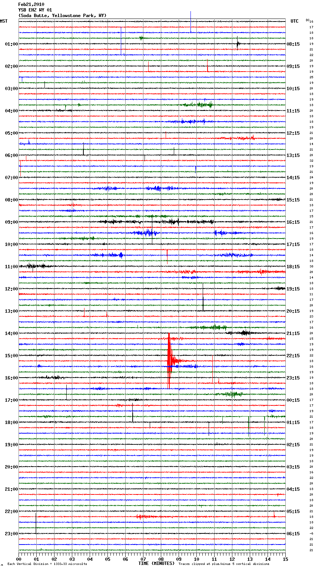Click the 22:15 UTC time label
The image size is (315, 569).
[293, 356]
